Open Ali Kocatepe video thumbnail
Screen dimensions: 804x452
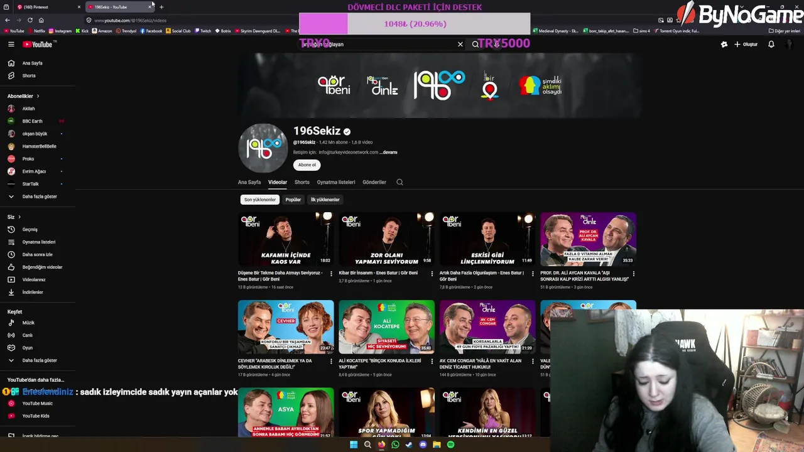[x=386, y=327]
